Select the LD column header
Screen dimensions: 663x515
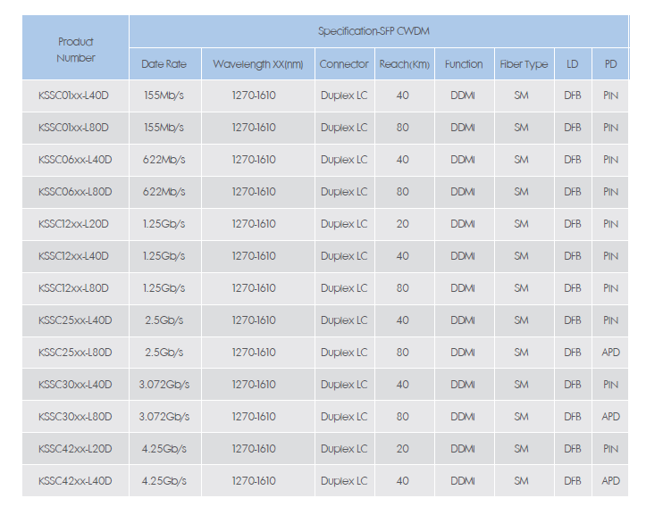point(572,64)
